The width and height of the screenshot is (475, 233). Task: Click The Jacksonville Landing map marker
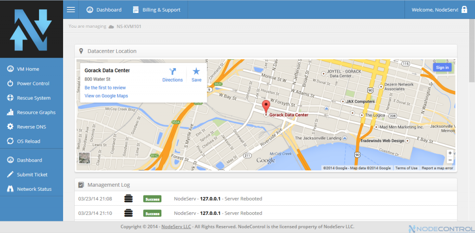pos(345,139)
